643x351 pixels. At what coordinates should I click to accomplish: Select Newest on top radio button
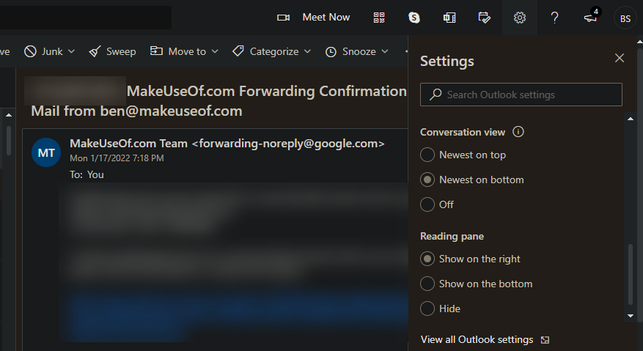[427, 155]
